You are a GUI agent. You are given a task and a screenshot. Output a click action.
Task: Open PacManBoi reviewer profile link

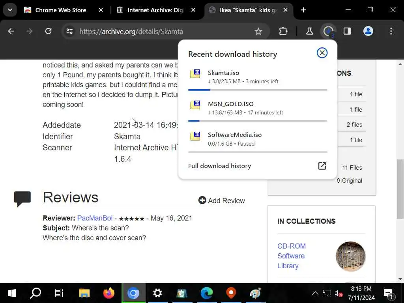click(95, 218)
